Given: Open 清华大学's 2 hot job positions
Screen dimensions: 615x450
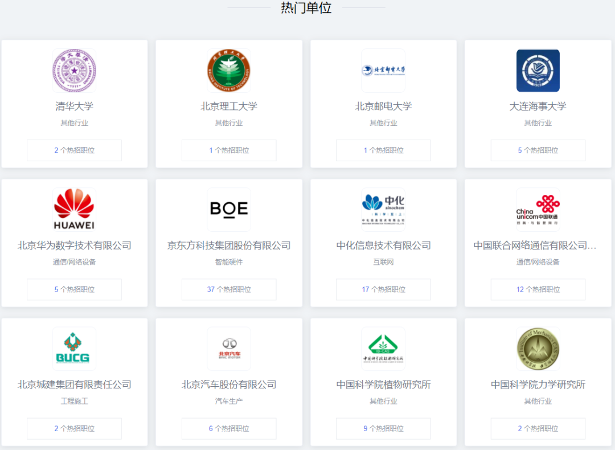Looking at the screenshot, I should pos(74,150).
